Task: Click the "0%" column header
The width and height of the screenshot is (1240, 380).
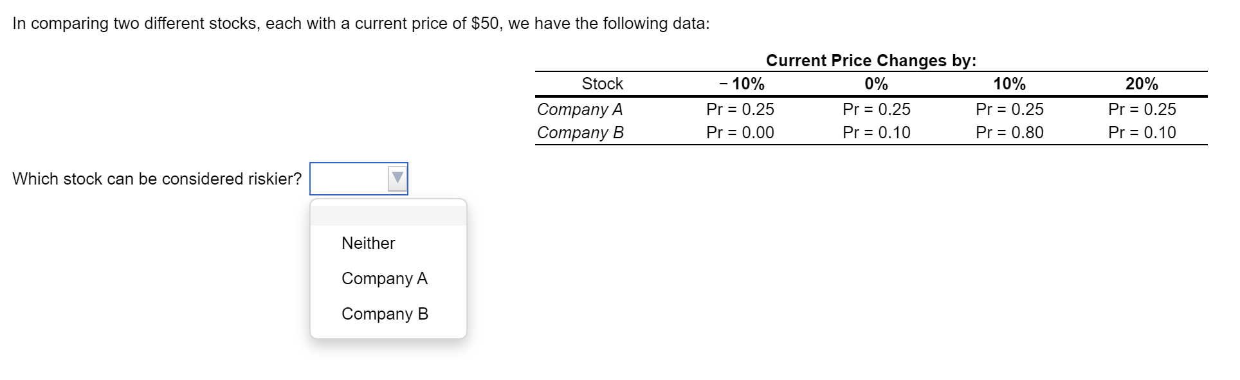Action: coord(877,84)
